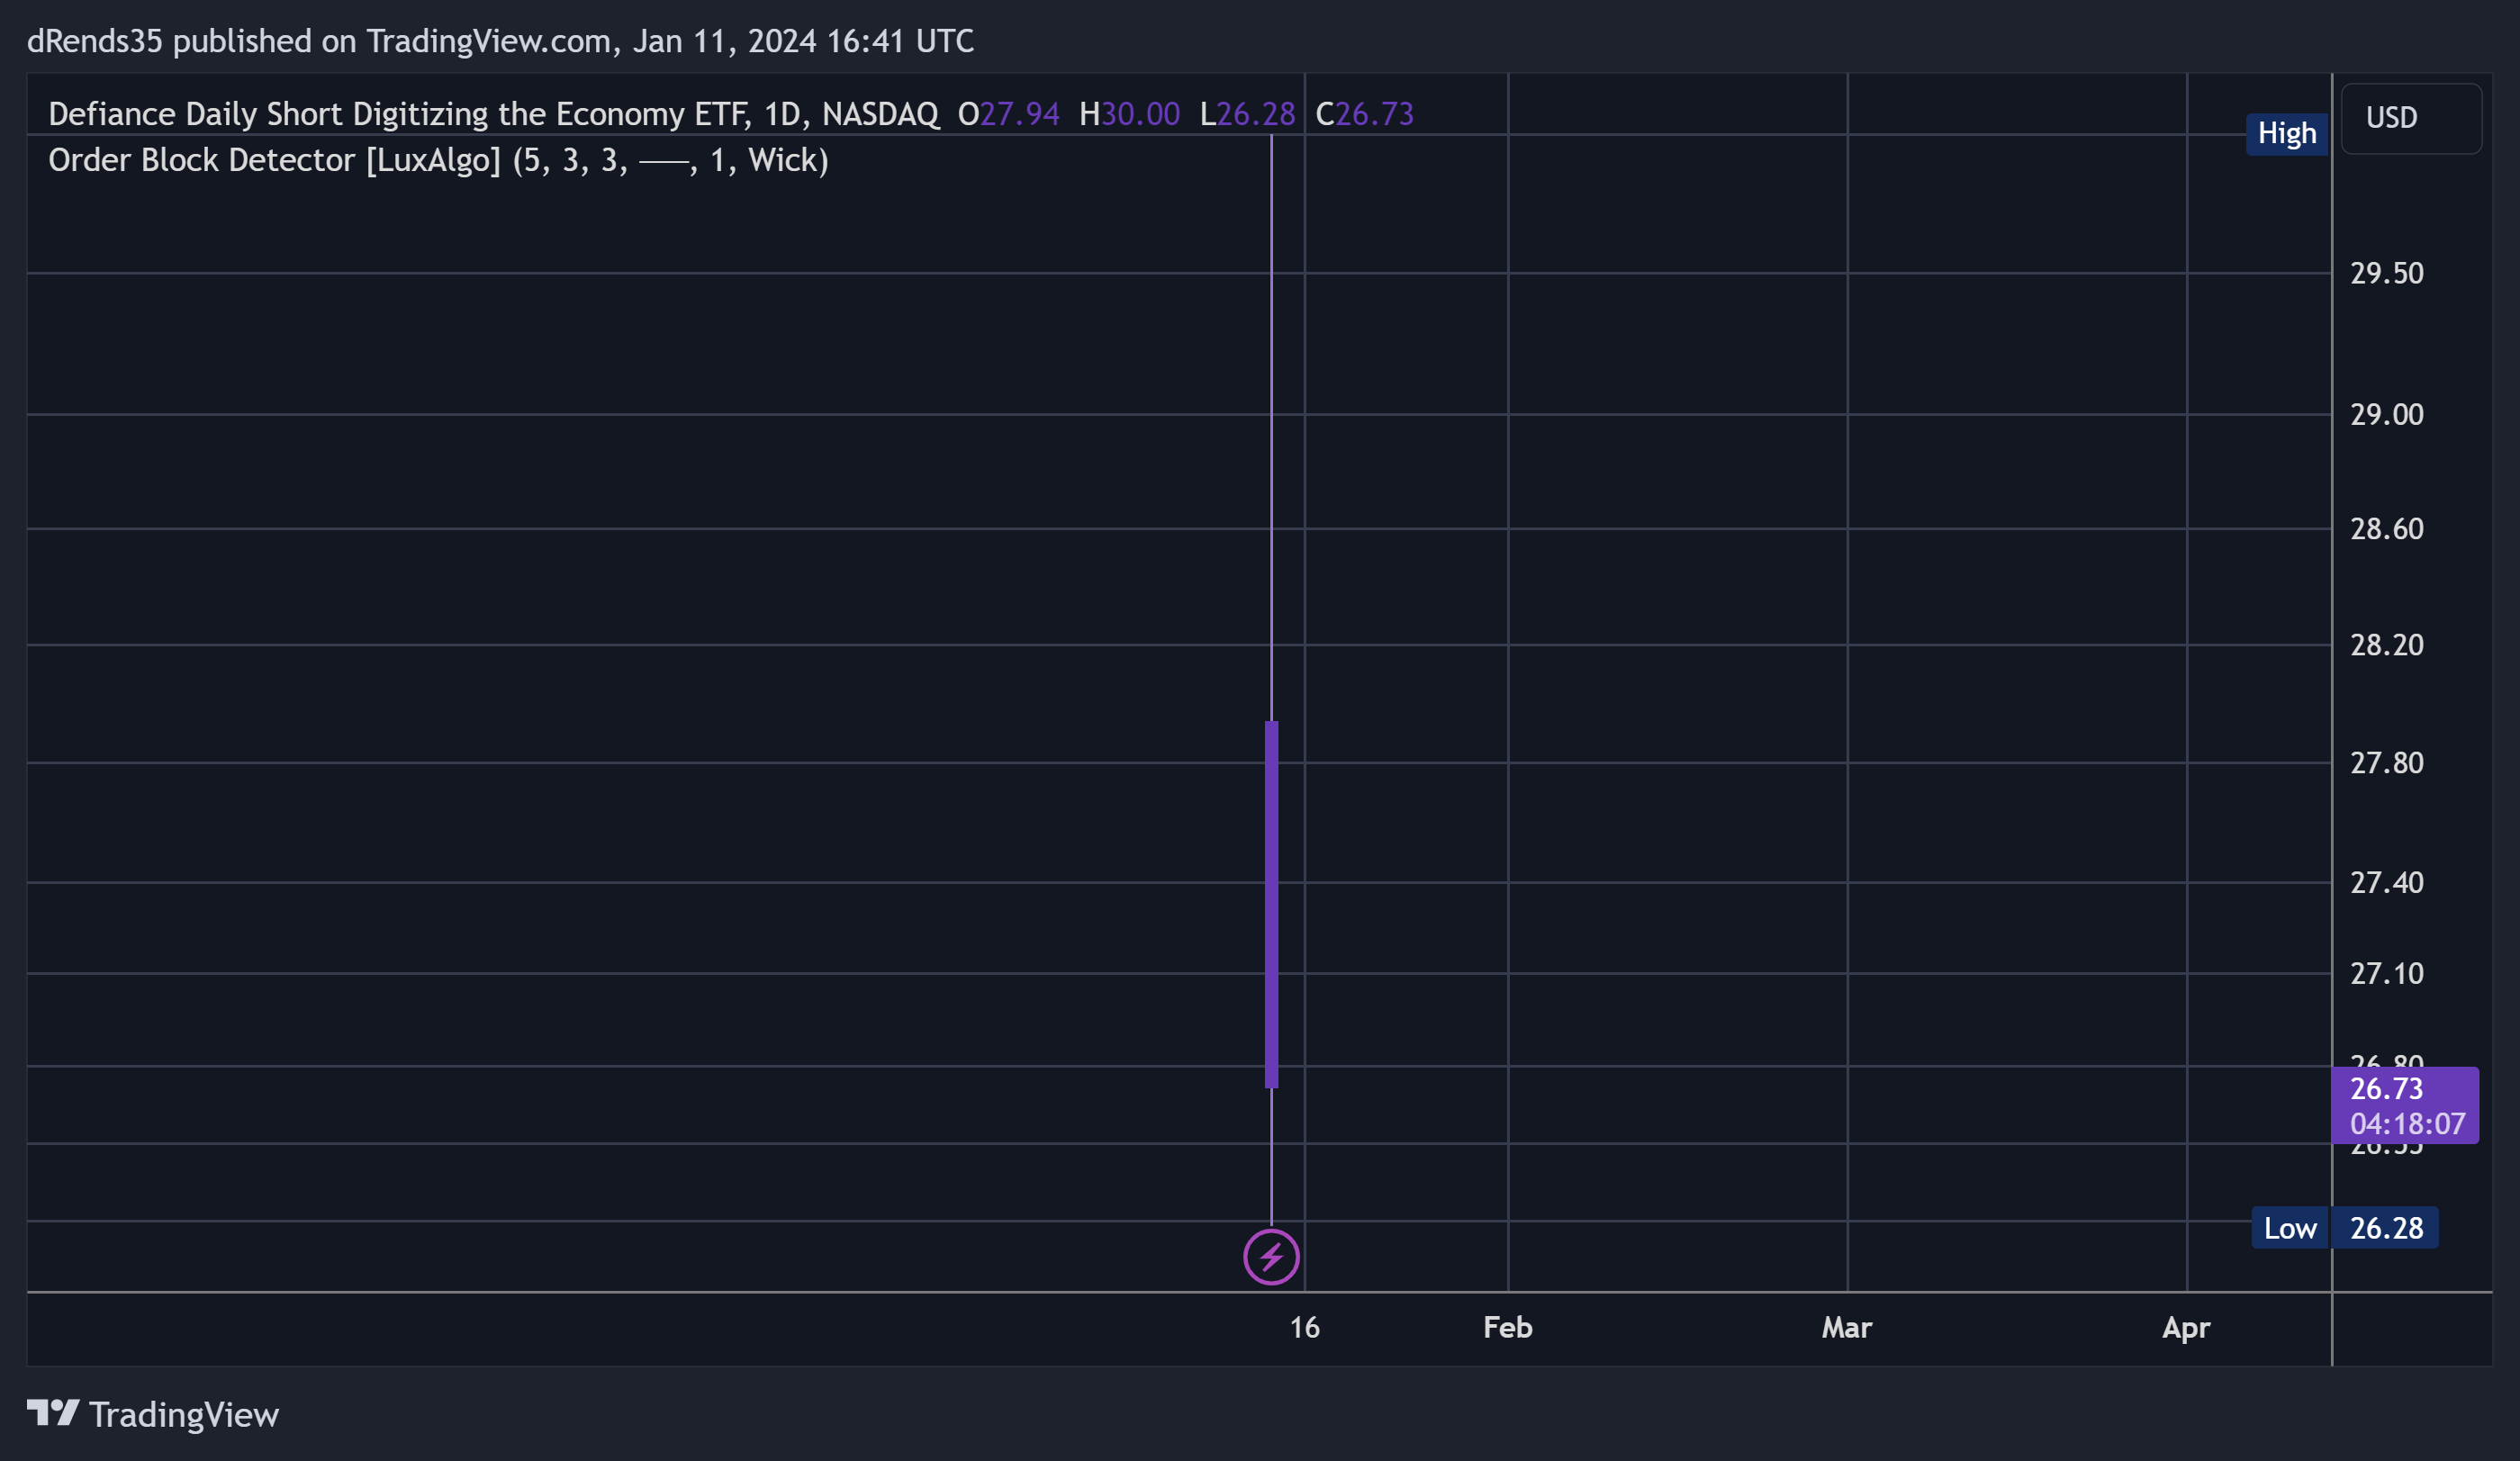This screenshot has height=1461, width=2520.
Task: Click the 27.40 price axis label
Action: click(2386, 882)
